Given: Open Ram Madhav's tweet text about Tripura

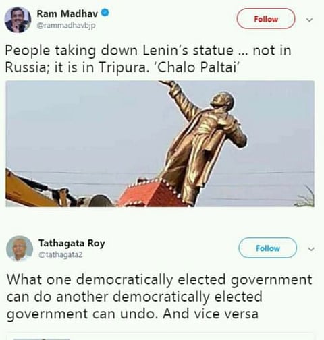Looking at the screenshot, I should (148, 59).
